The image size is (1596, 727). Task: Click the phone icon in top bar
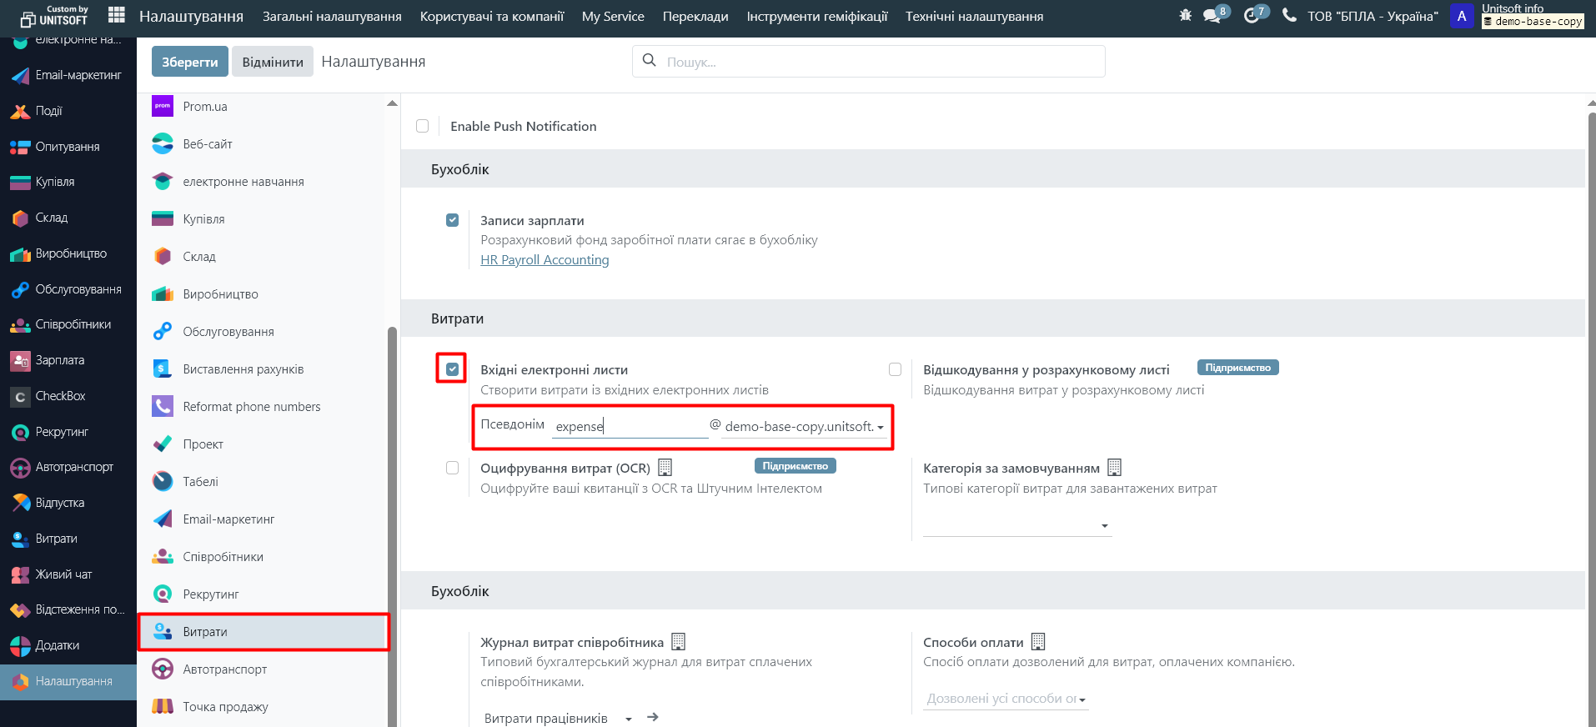[x=1289, y=16]
